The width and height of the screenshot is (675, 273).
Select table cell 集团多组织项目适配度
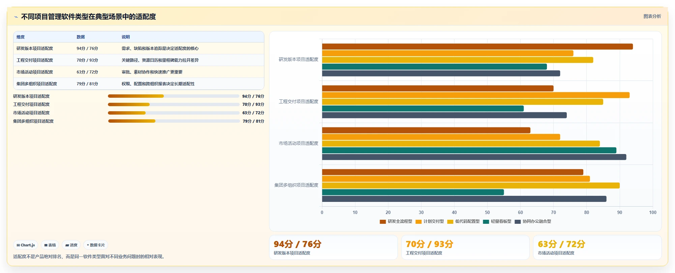coord(37,84)
